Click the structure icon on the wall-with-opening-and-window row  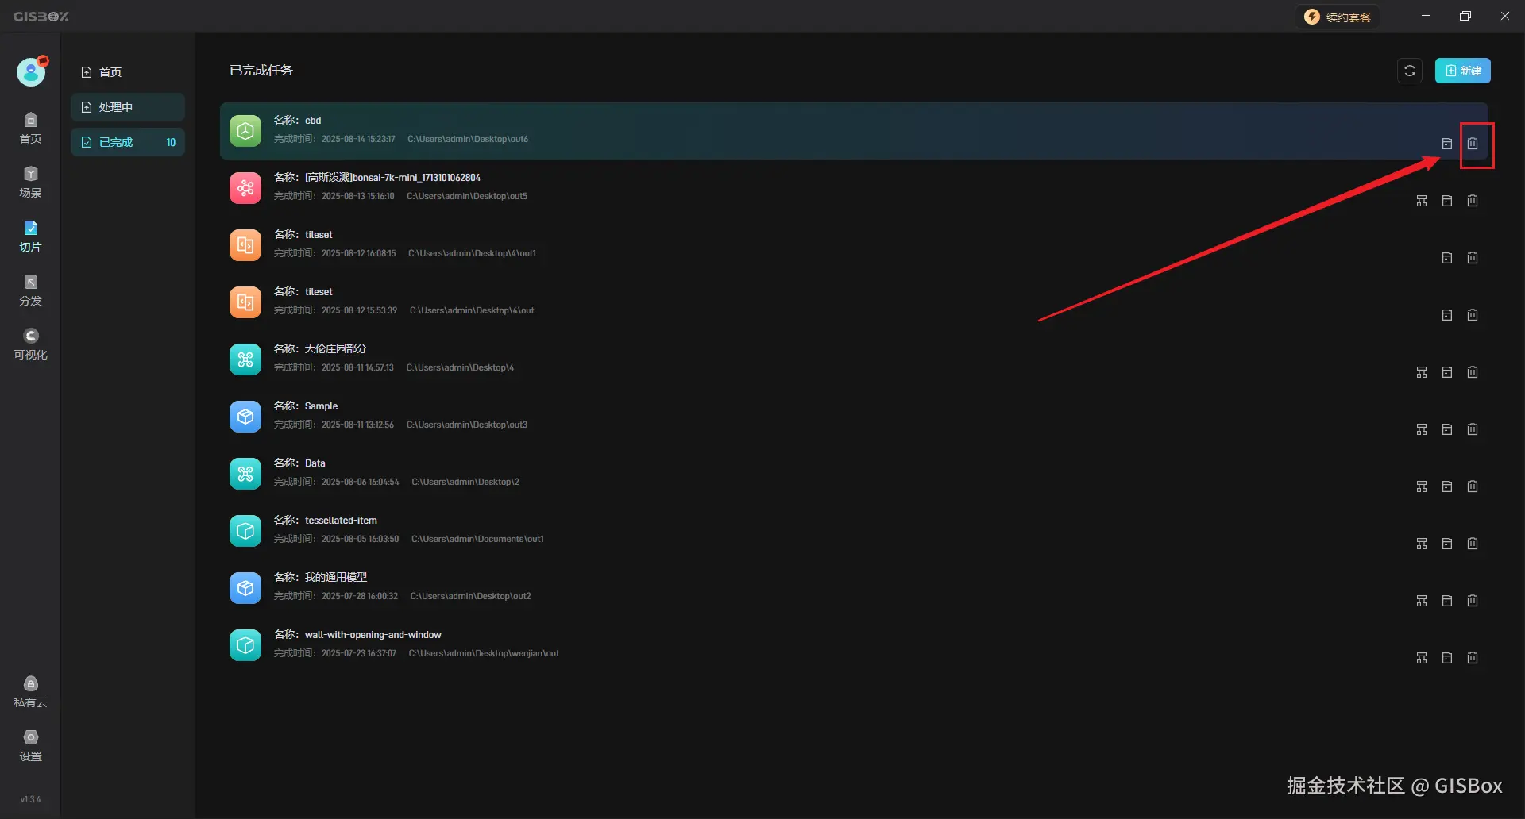click(1422, 658)
